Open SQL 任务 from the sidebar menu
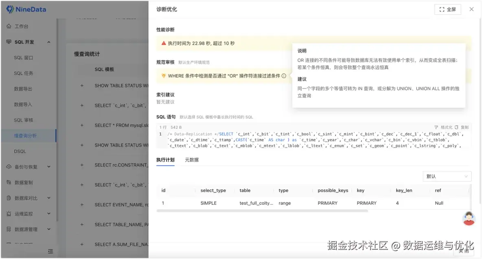 coord(24,73)
